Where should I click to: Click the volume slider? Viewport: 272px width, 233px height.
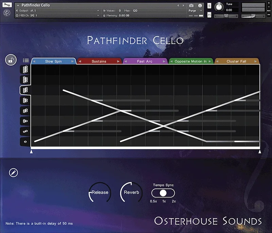pos(253,16)
